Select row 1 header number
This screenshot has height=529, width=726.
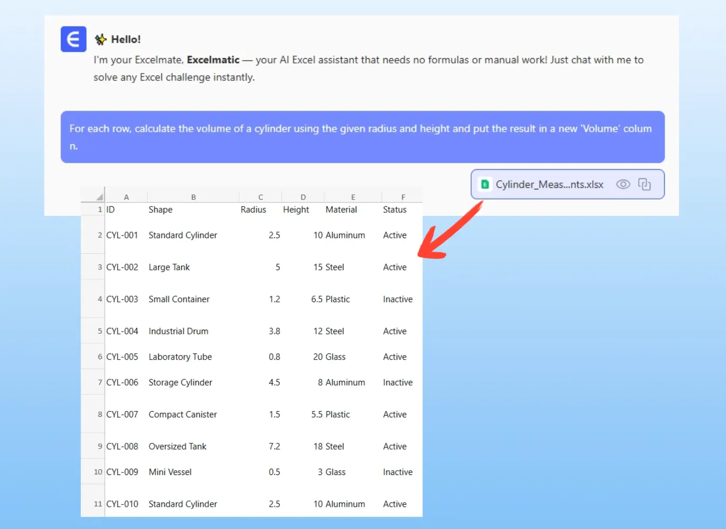click(99, 209)
